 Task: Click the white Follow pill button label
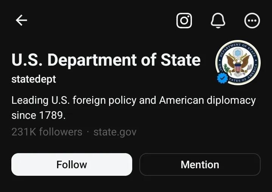72,164
